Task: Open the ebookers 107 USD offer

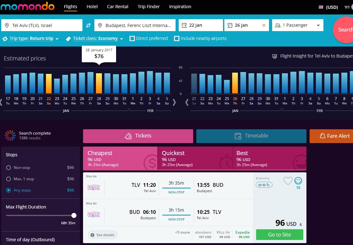Action: [203, 234]
